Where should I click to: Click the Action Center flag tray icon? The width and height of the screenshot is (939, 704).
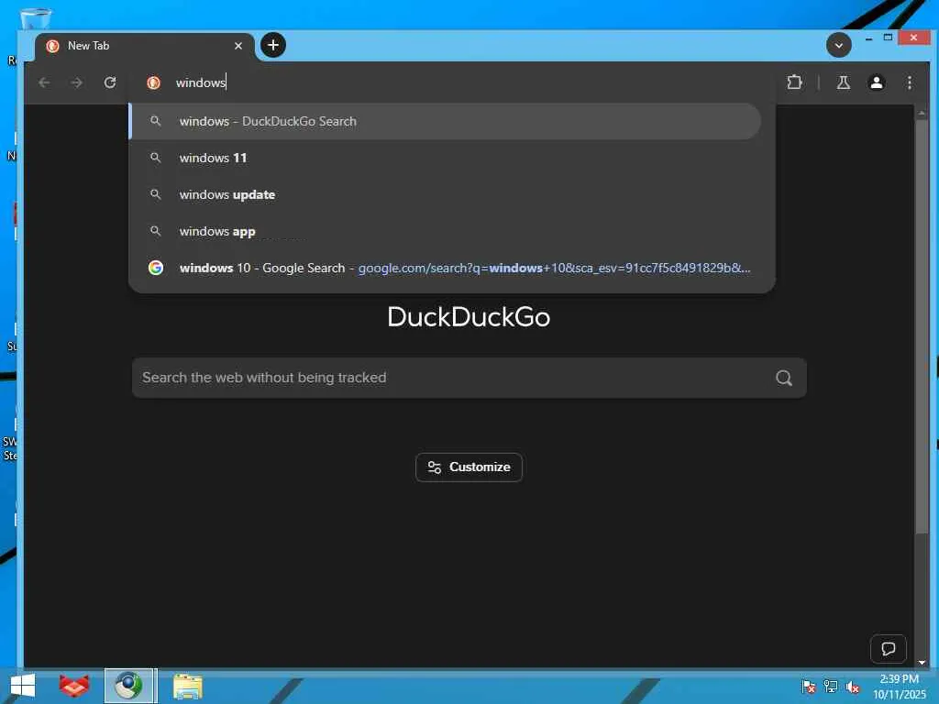coord(808,687)
